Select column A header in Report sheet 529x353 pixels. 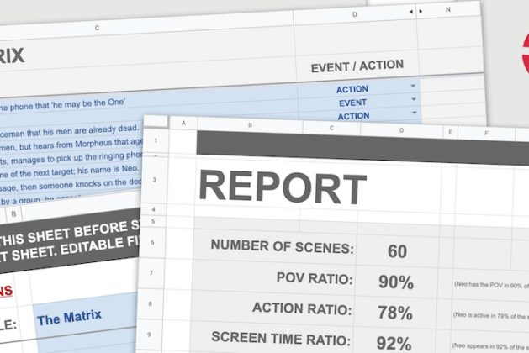(x=183, y=123)
